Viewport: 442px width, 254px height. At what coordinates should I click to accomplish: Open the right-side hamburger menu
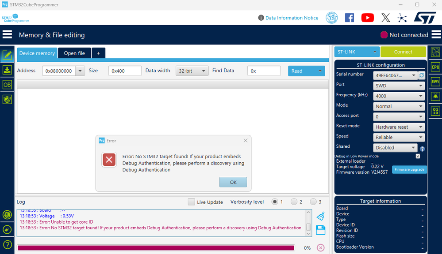click(x=436, y=34)
